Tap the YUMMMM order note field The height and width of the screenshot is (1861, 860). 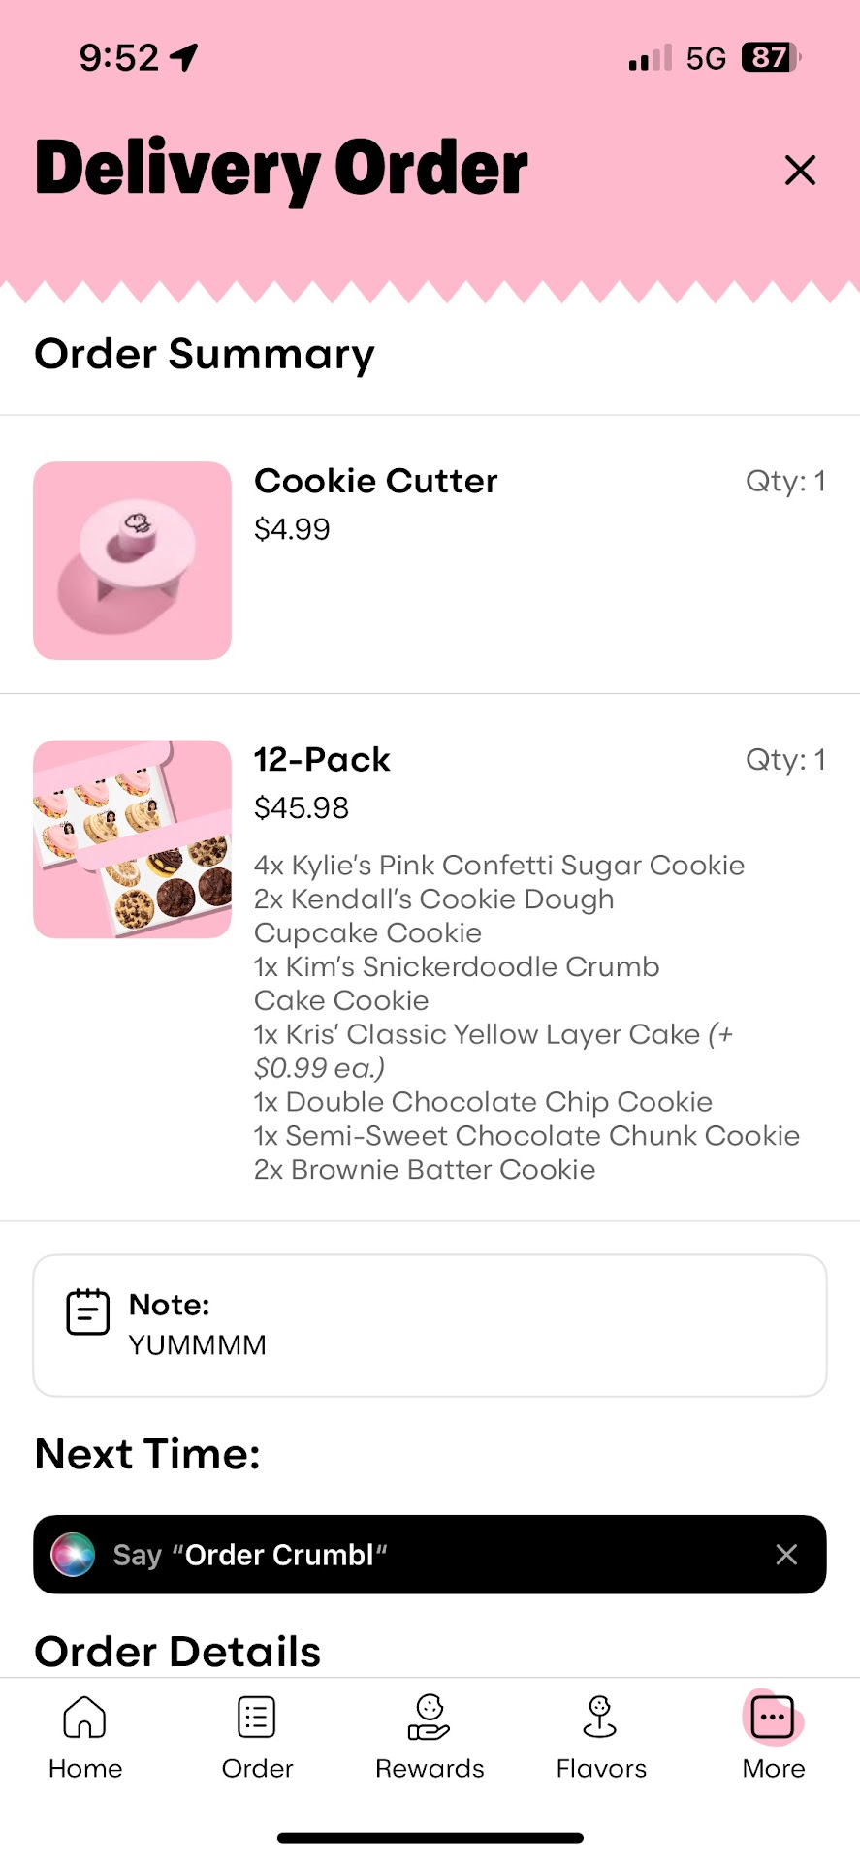198,1345
